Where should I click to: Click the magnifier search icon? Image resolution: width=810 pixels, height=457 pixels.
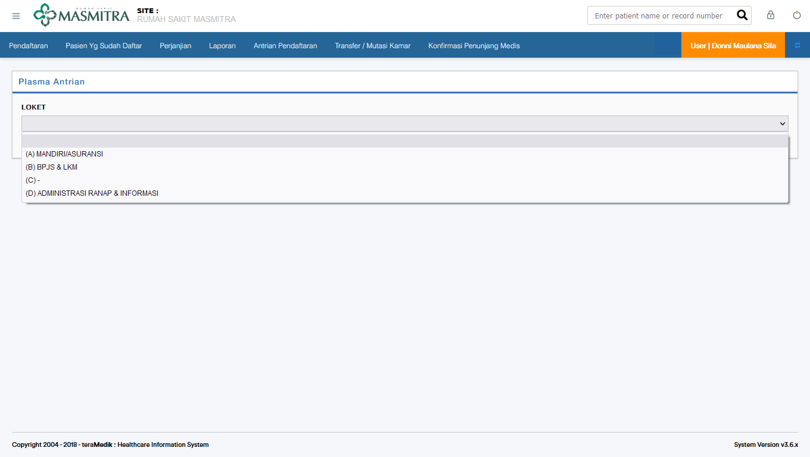[742, 15]
